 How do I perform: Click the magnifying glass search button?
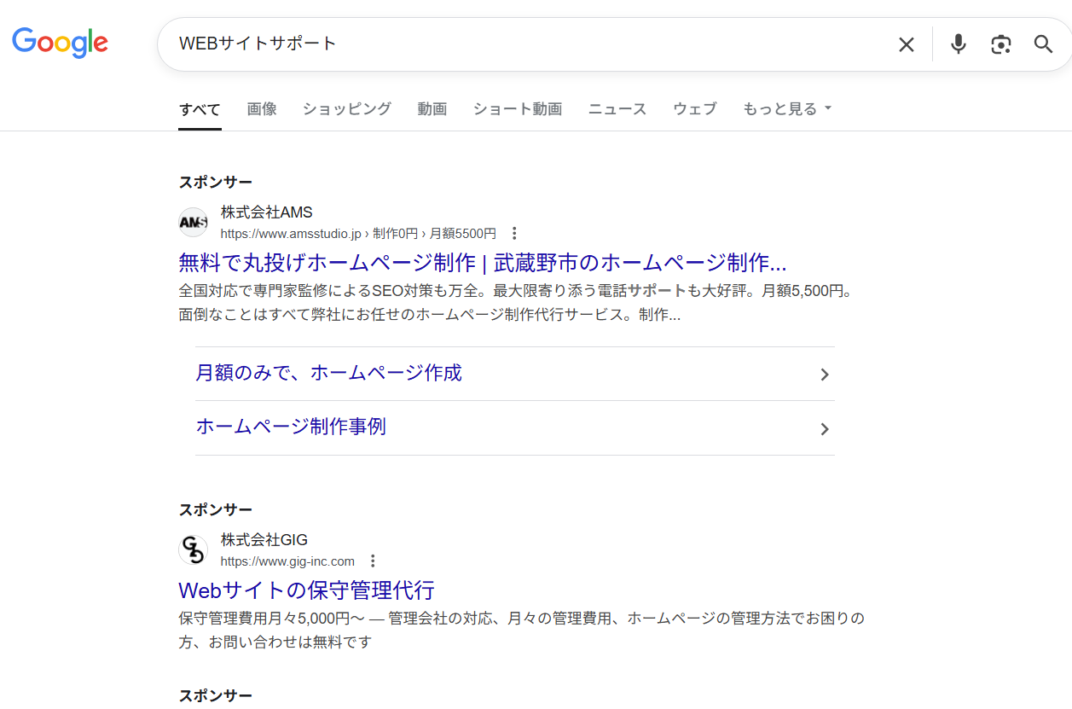click(1043, 44)
